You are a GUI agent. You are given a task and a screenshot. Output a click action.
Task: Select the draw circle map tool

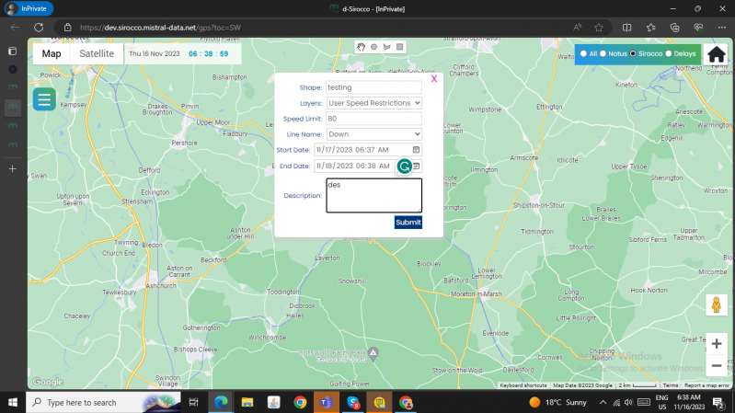click(374, 47)
